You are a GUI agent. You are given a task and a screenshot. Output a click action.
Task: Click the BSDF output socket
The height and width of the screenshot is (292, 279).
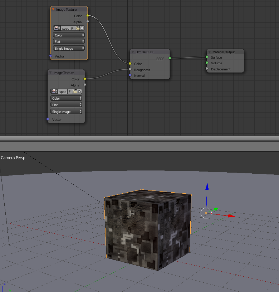click(170, 58)
